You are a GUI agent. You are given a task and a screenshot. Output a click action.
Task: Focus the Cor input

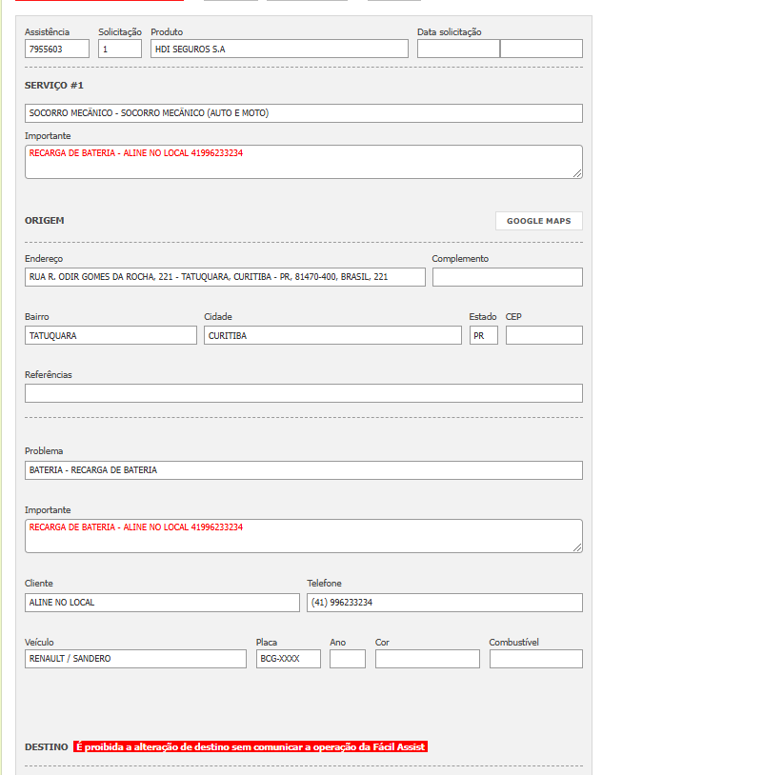click(x=428, y=659)
